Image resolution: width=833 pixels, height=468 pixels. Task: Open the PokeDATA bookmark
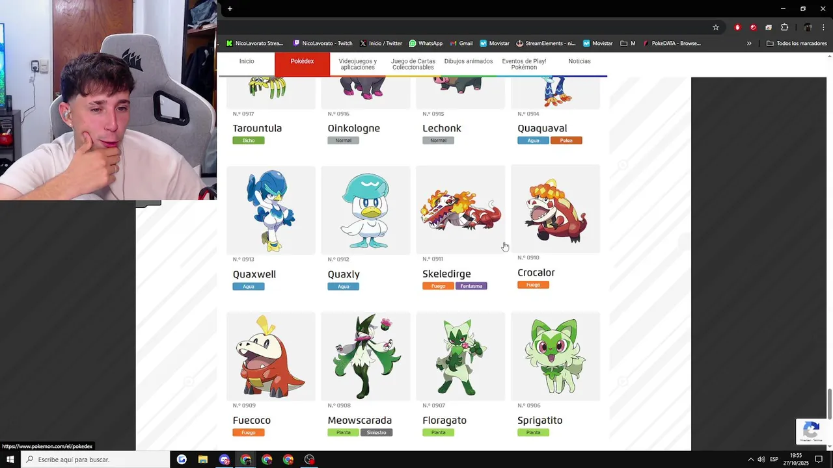(672, 44)
